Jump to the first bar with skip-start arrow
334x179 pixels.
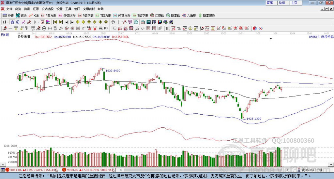click(x=55, y=22)
